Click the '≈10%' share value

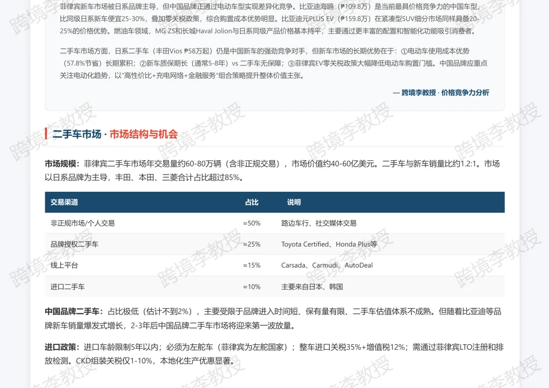252,286
